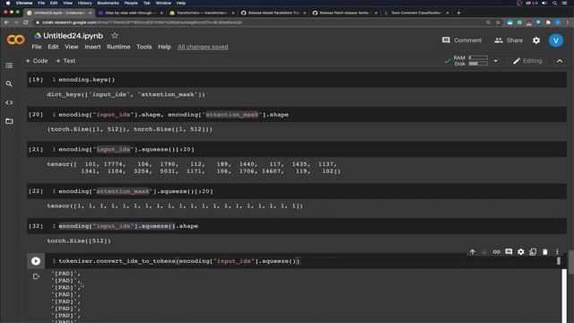Open the Comment button
The width and height of the screenshot is (574, 323).
pyautogui.click(x=462, y=40)
